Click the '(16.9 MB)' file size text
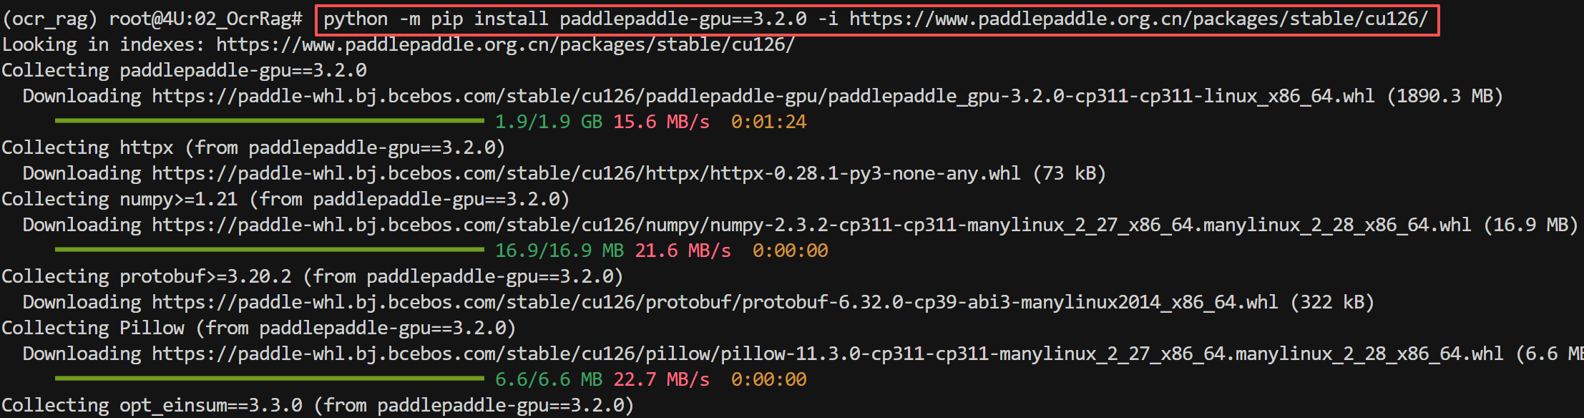The height and width of the screenshot is (418, 1584). point(1531,225)
